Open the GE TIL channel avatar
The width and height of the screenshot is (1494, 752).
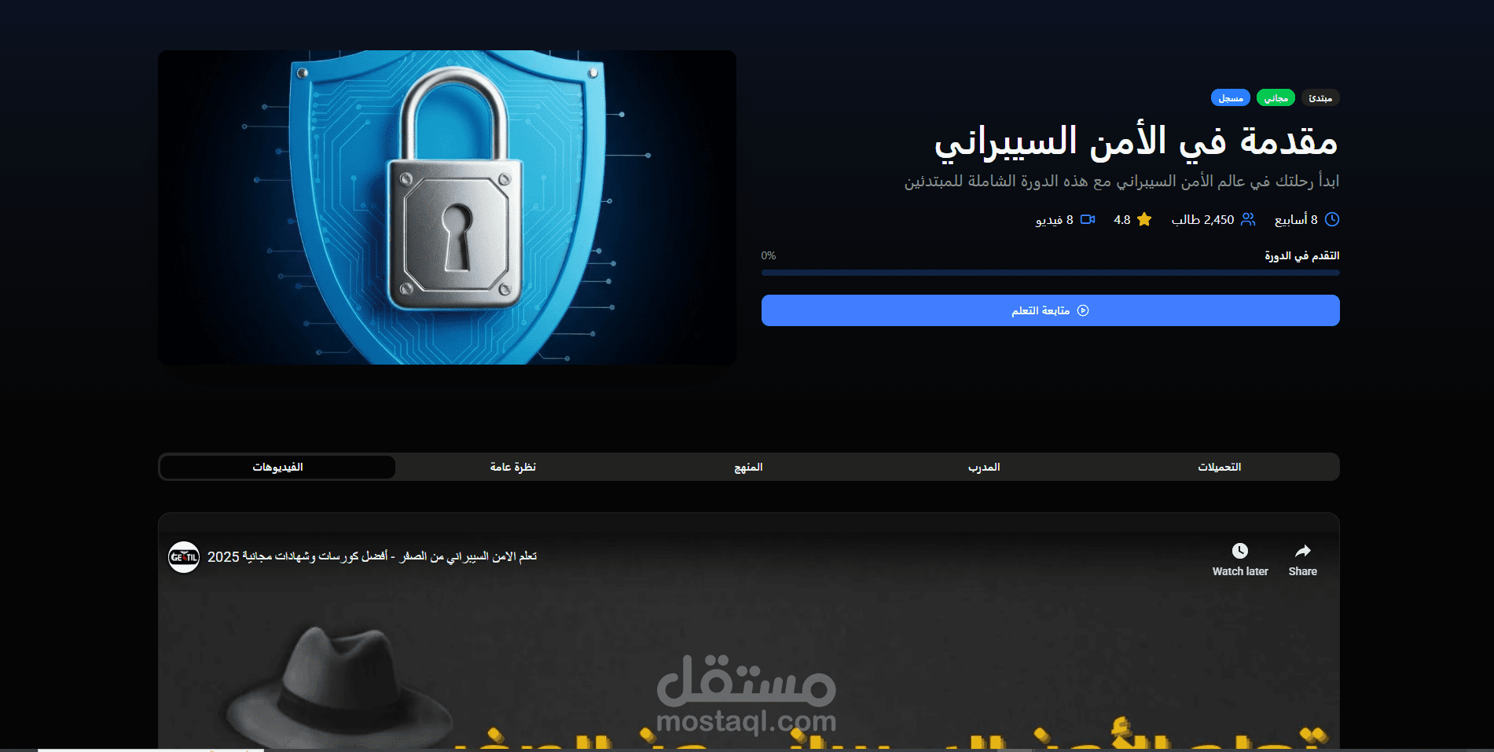point(184,557)
